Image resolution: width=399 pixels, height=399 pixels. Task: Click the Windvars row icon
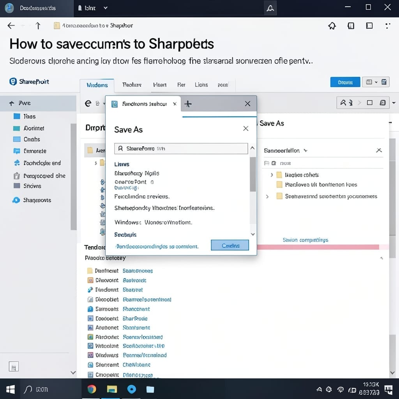90,355
